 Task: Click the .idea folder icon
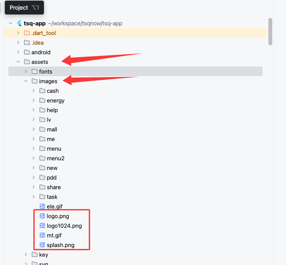coord(27,43)
